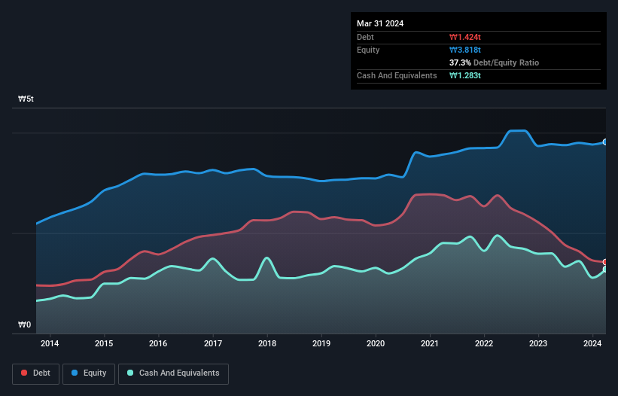This screenshot has height=396, width=618.
Task: Click the ₩1.283t cash value
Action: pyautogui.click(x=465, y=75)
